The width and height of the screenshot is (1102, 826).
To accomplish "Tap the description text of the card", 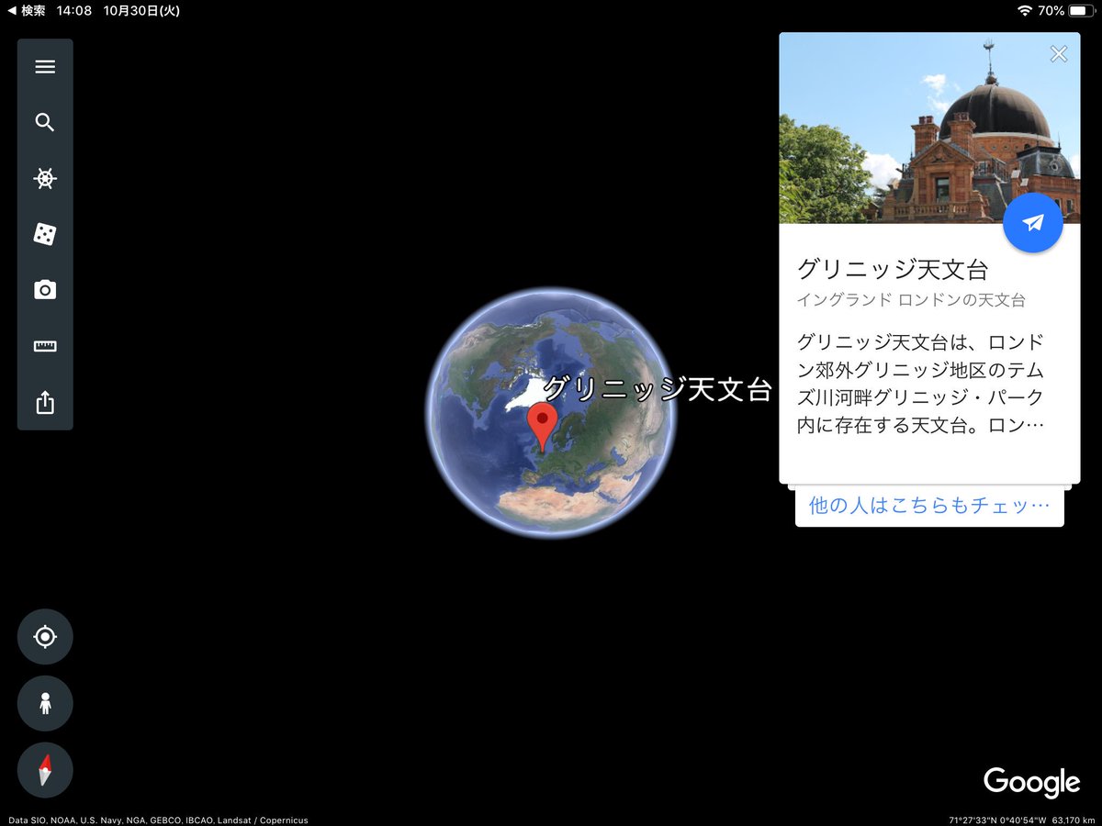I will coord(921,385).
